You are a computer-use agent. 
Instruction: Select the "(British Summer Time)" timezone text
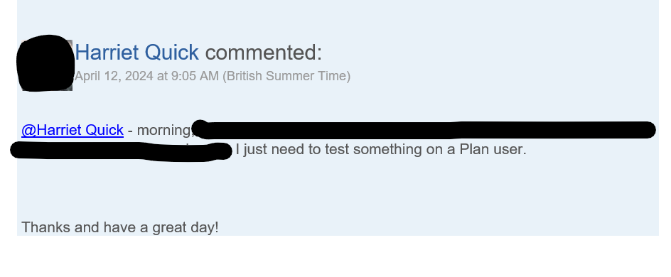click(286, 76)
